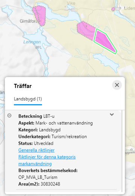Image resolution: width=135 pixels, height=196 pixels.
Task: Click the small lake below the green polygon
Action: coord(106,62)
